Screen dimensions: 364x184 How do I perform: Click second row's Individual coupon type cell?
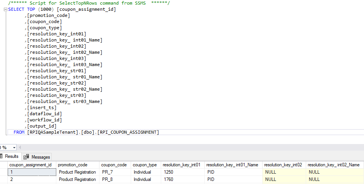(x=142, y=179)
